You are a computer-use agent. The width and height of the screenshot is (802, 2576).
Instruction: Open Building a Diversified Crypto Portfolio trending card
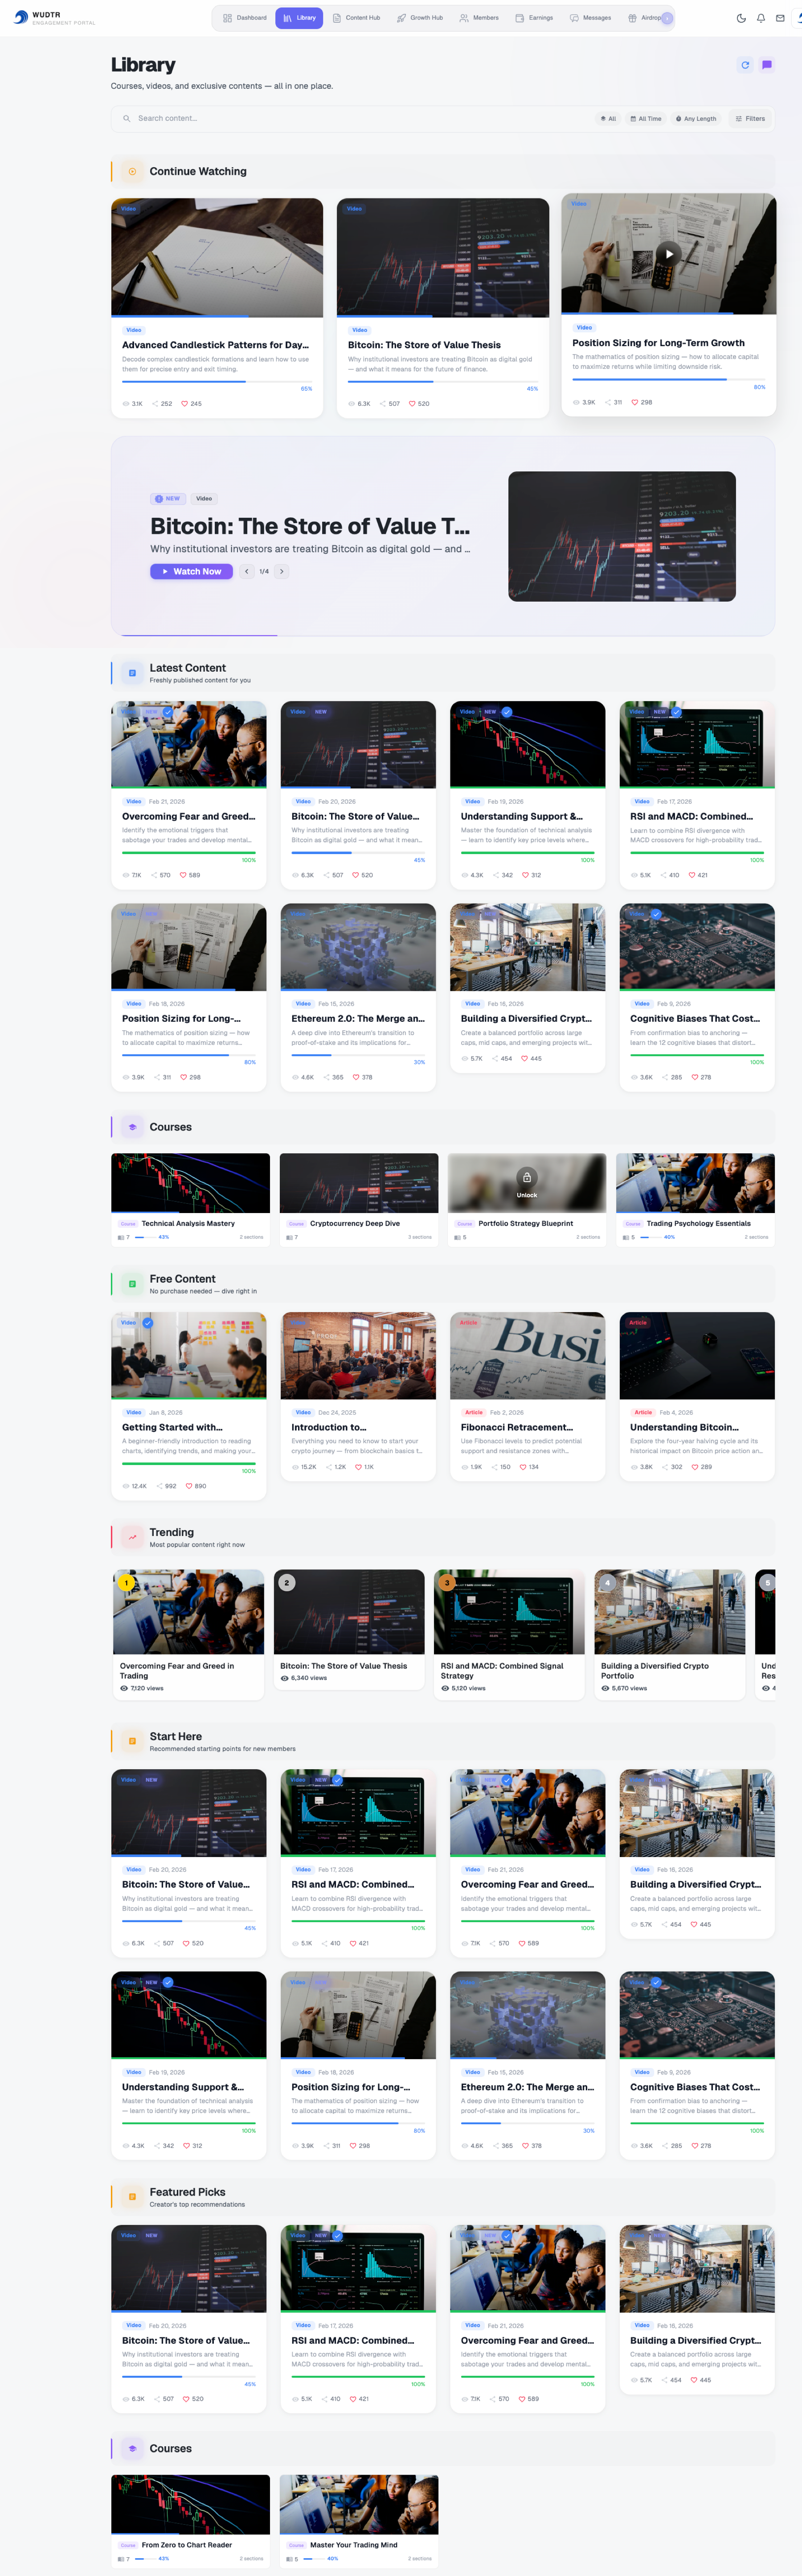pos(670,1634)
